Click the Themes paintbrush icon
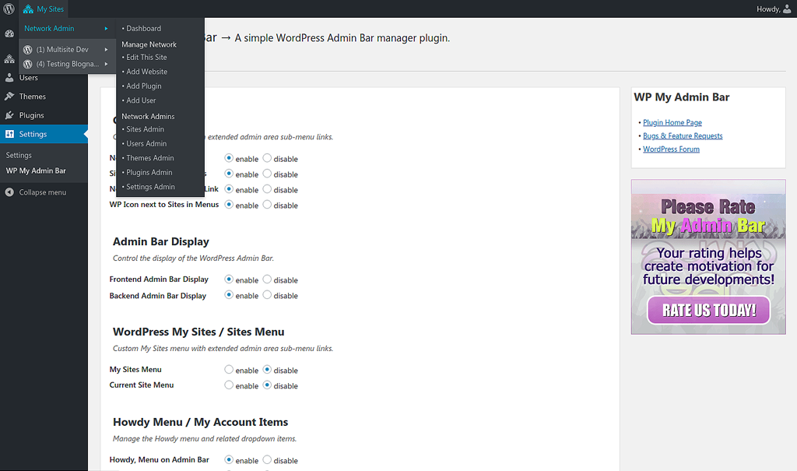797x471 pixels. (x=9, y=96)
